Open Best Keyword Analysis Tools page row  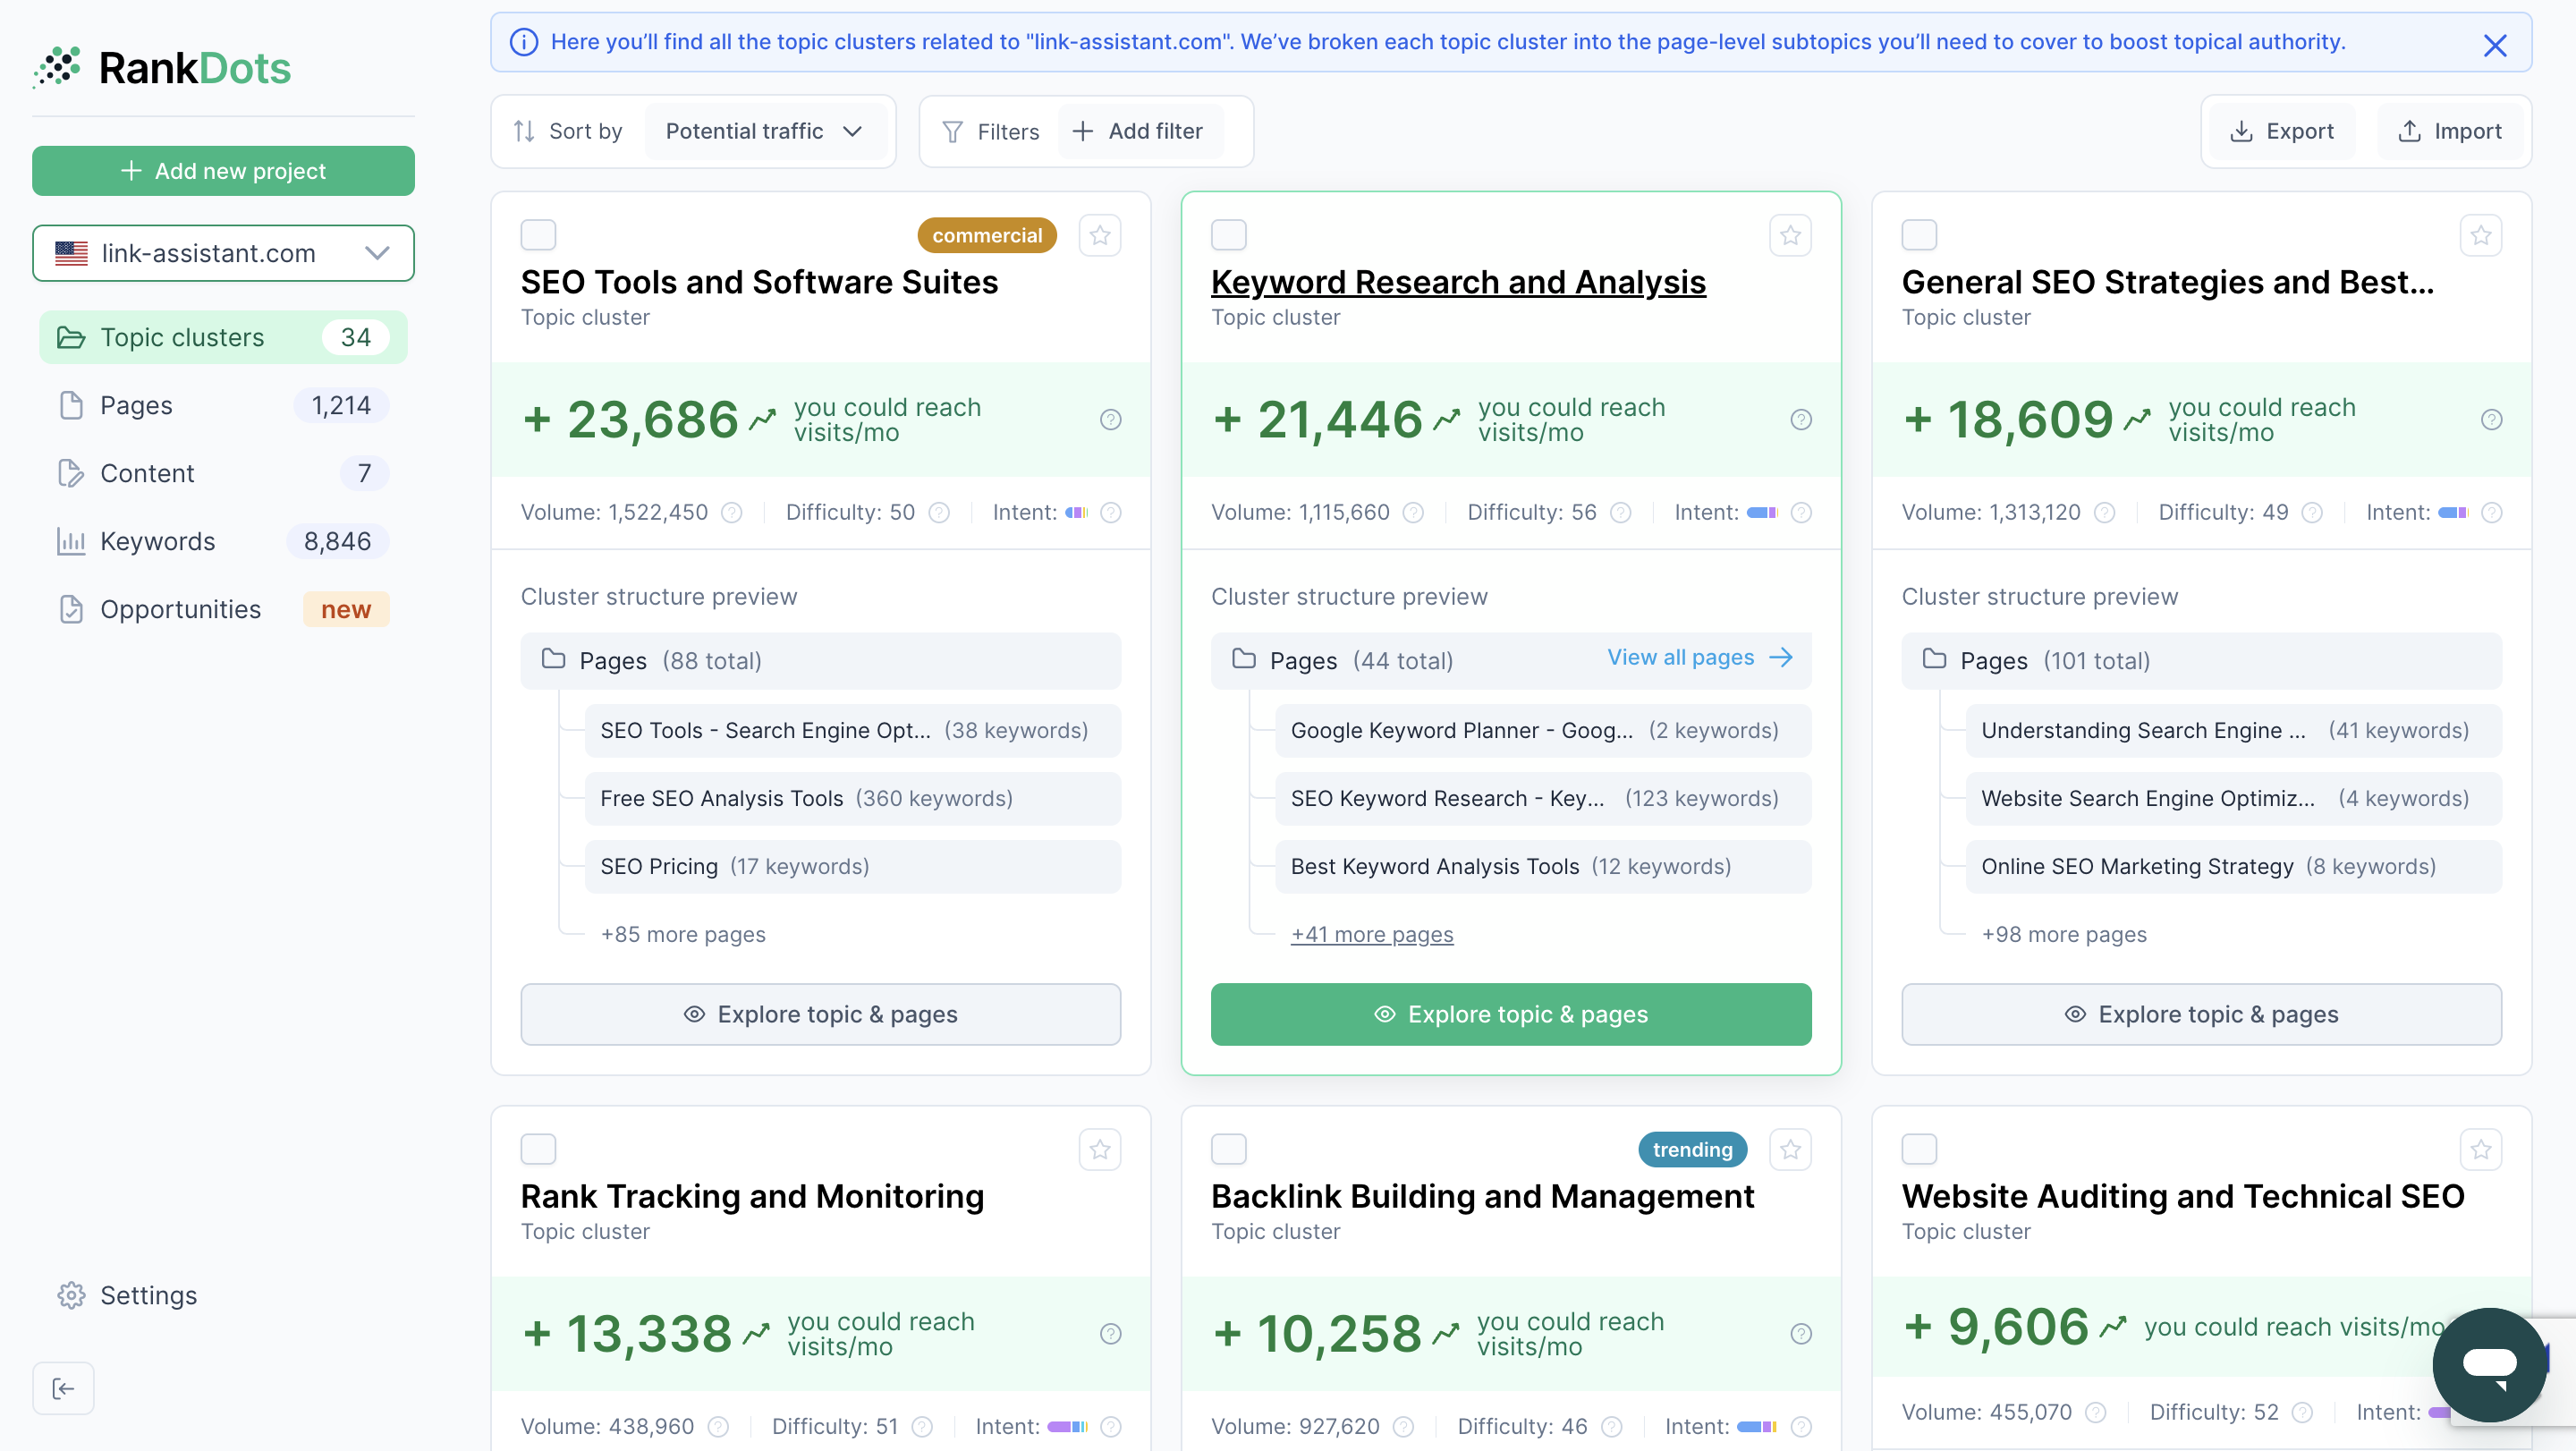pyautogui.click(x=1542, y=866)
